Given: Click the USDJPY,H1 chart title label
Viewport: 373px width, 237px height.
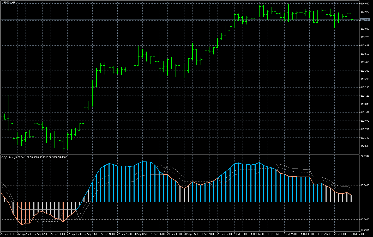Looking at the screenshot, I should click(8, 2).
